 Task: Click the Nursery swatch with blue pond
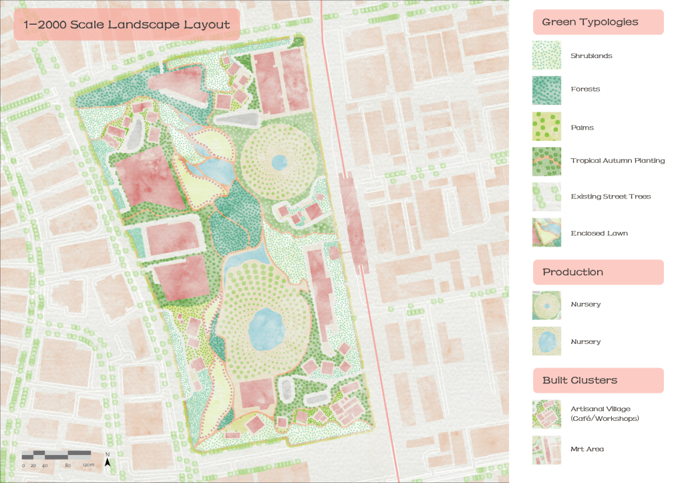pos(546,341)
